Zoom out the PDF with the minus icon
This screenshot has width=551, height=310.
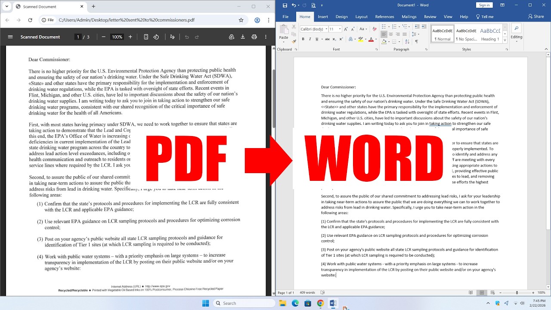coord(104,37)
